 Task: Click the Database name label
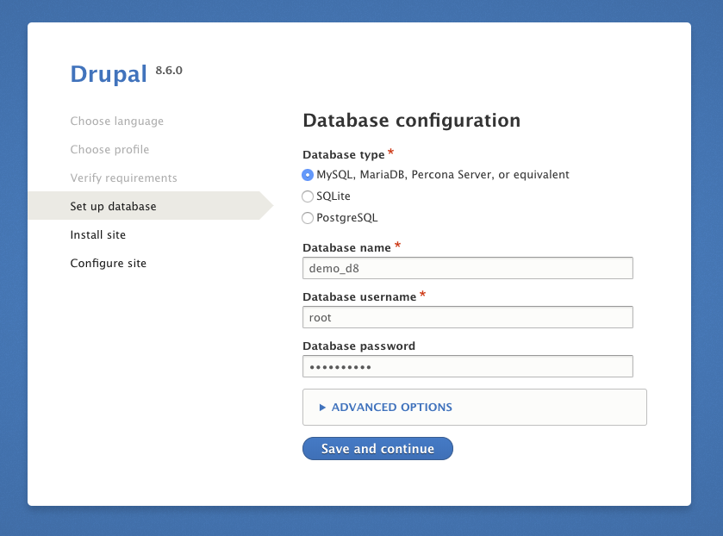pos(346,247)
